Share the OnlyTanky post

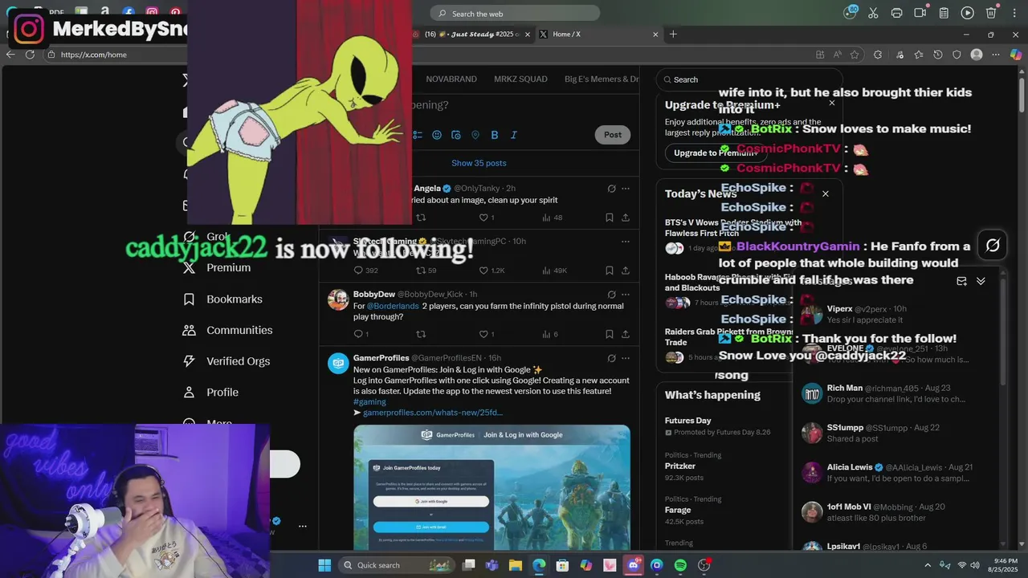pyautogui.click(x=626, y=218)
